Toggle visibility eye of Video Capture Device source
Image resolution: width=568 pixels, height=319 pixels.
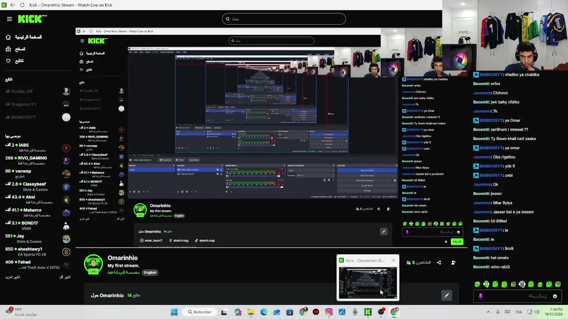[x=217, y=170]
